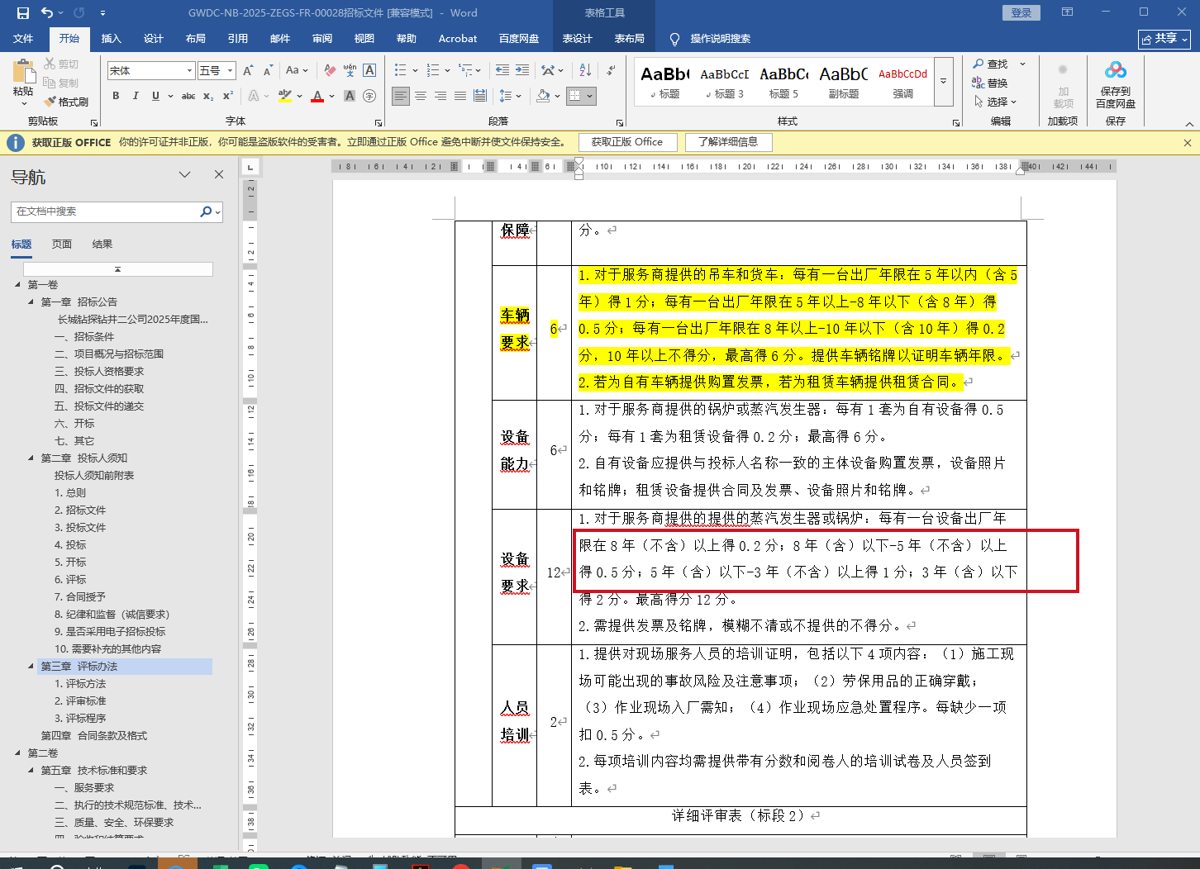Image resolution: width=1200 pixels, height=869 pixels.
Task: Open the change case (Aa) dropdown
Action: pos(296,71)
